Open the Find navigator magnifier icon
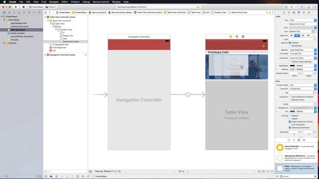The width and height of the screenshot is (319, 179). (14, 12)
